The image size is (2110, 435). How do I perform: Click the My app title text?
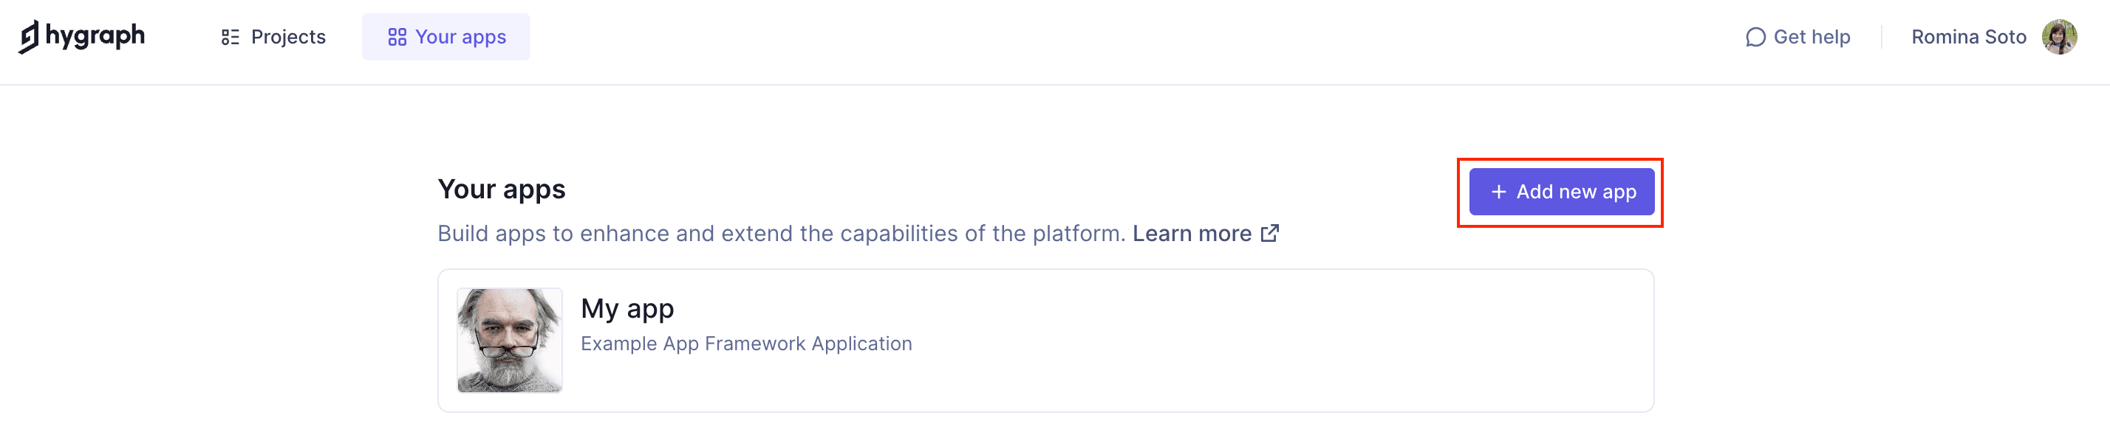point(627,308)
